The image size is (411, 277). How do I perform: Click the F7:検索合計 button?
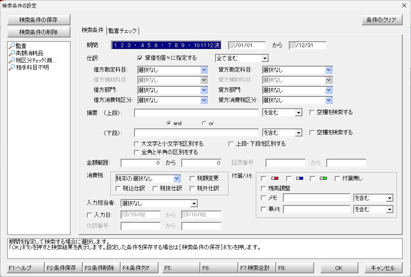[x=257, y=268]
